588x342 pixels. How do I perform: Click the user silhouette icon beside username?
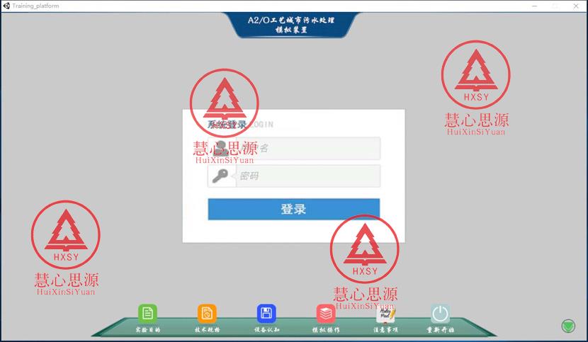220,149
